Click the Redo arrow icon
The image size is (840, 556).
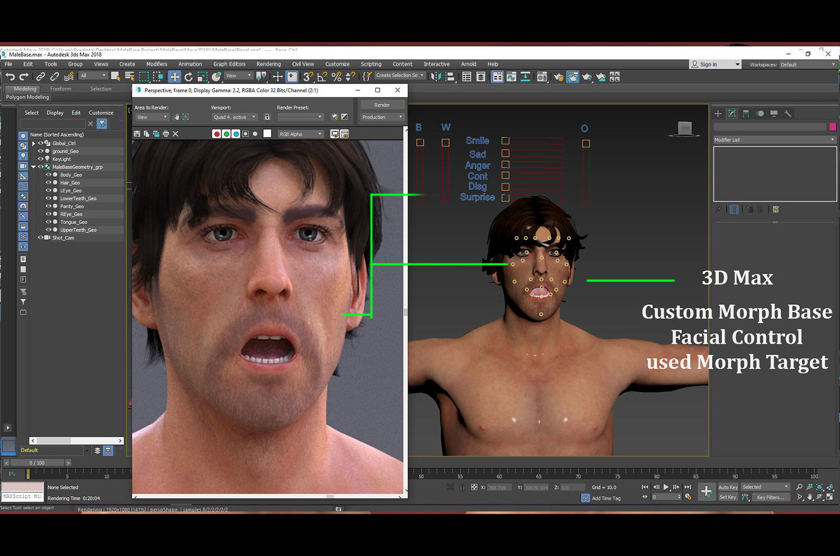[x=24, y=77]
